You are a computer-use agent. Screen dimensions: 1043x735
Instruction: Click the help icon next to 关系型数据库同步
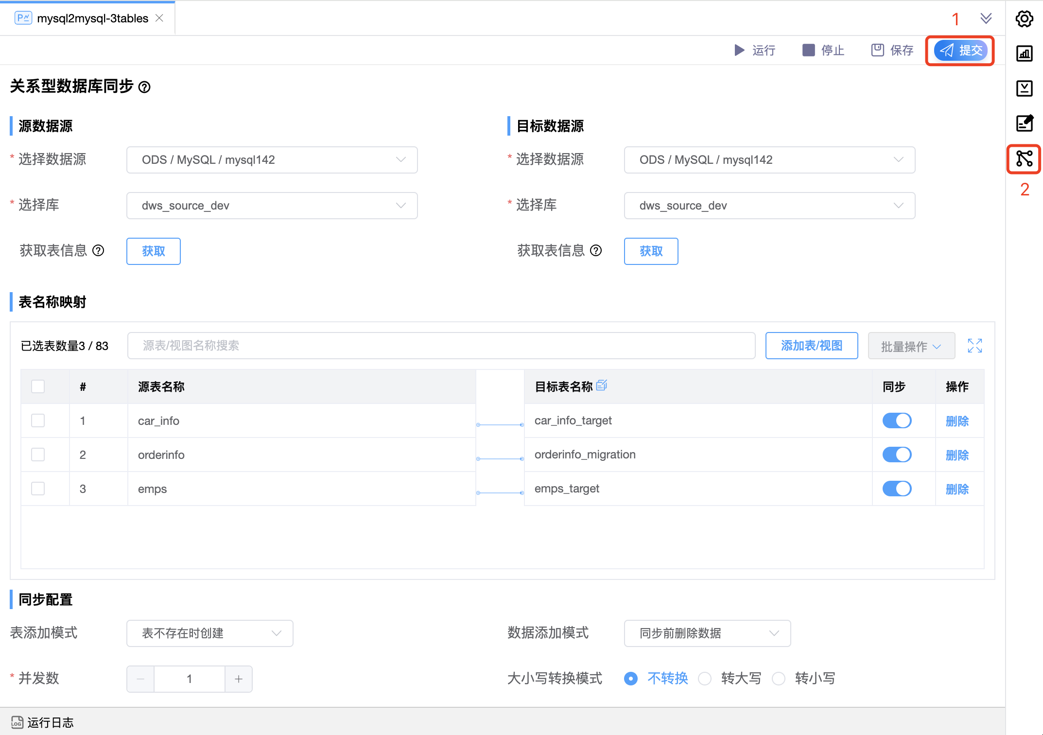pos(144,87)
